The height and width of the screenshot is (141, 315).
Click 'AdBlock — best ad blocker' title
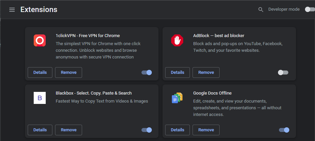point(219,36)
